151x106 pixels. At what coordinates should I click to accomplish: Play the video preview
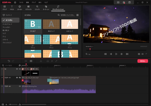click(x=116, y=54)
